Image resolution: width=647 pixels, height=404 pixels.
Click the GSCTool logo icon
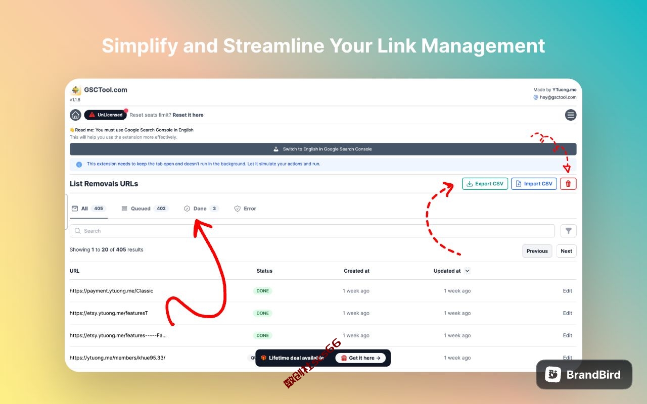76,90
